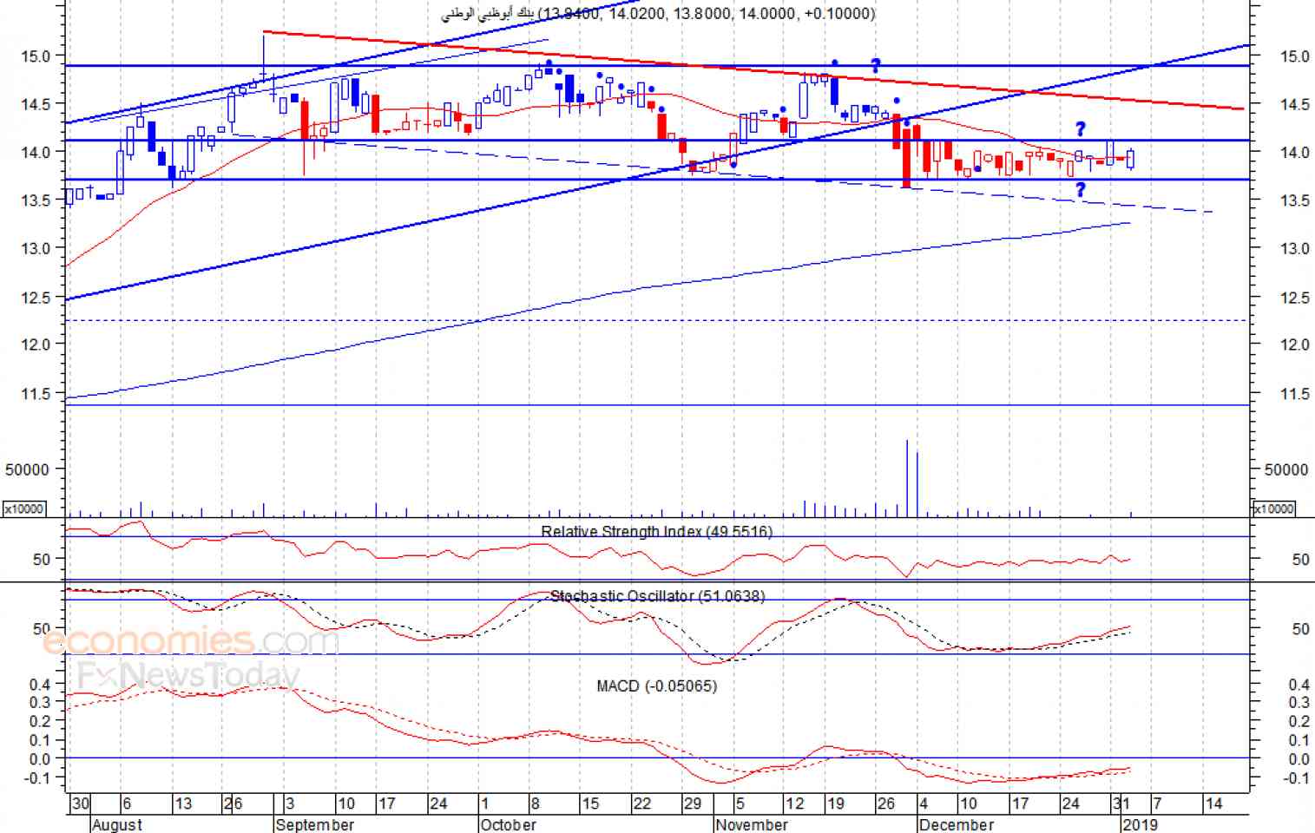Click the '0.0' MACD label on the right axis

[x=1299, y=759]
